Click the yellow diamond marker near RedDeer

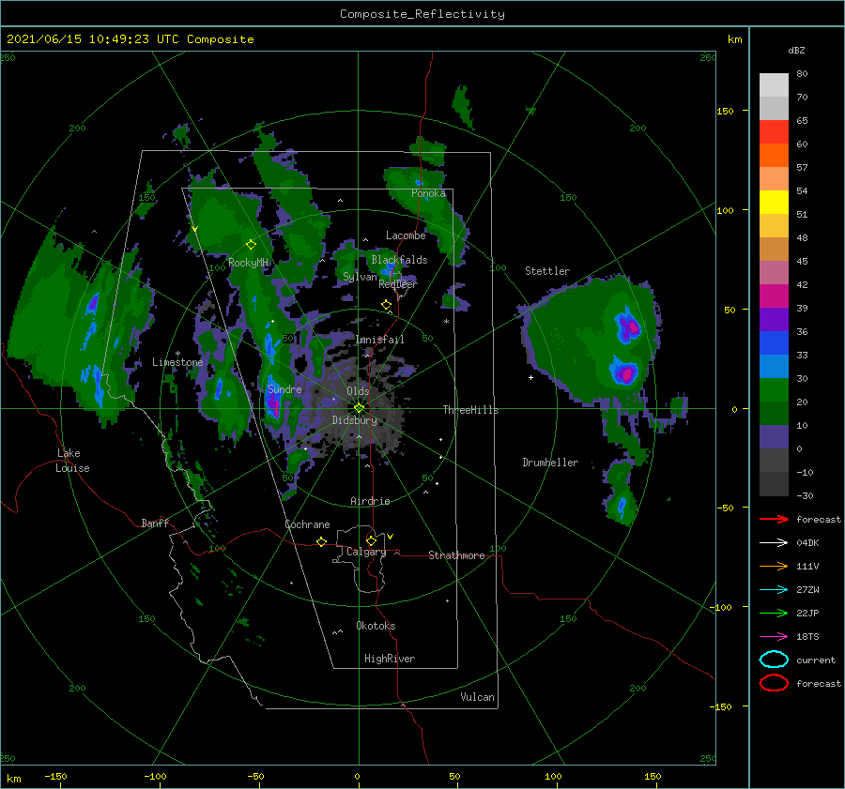click(x=386, y=305)
